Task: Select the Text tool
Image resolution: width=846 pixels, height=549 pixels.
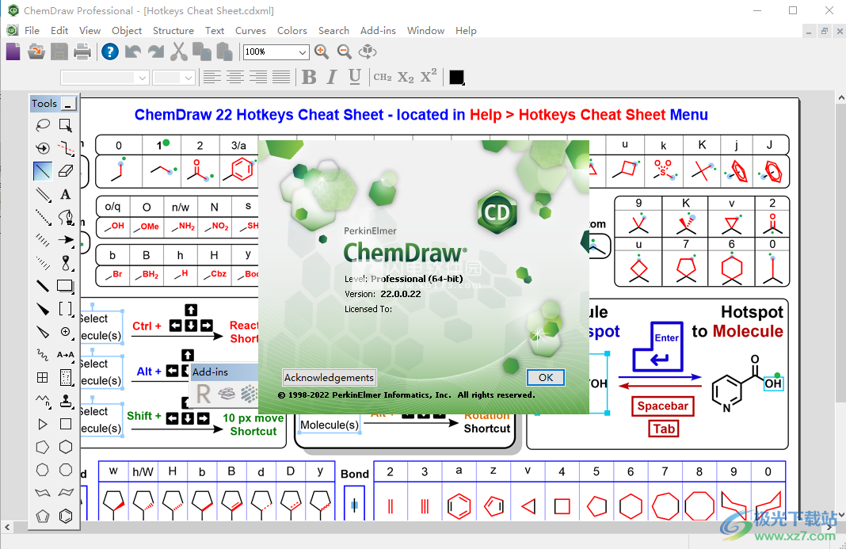Action: [x=66, y=194]
